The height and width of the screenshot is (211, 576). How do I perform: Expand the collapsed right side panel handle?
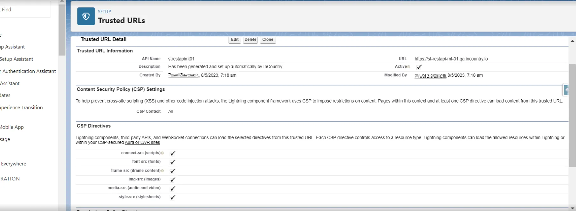tap(566, 90)
